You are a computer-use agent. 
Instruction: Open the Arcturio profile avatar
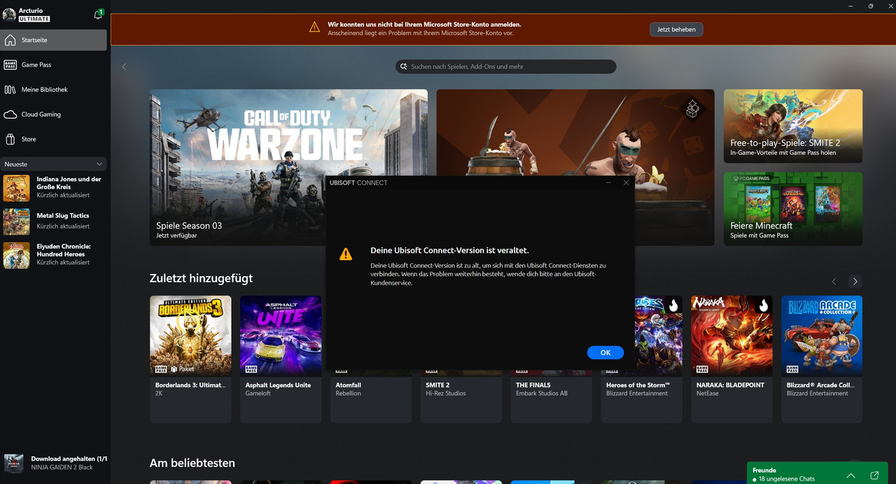(x=9, y=15)
